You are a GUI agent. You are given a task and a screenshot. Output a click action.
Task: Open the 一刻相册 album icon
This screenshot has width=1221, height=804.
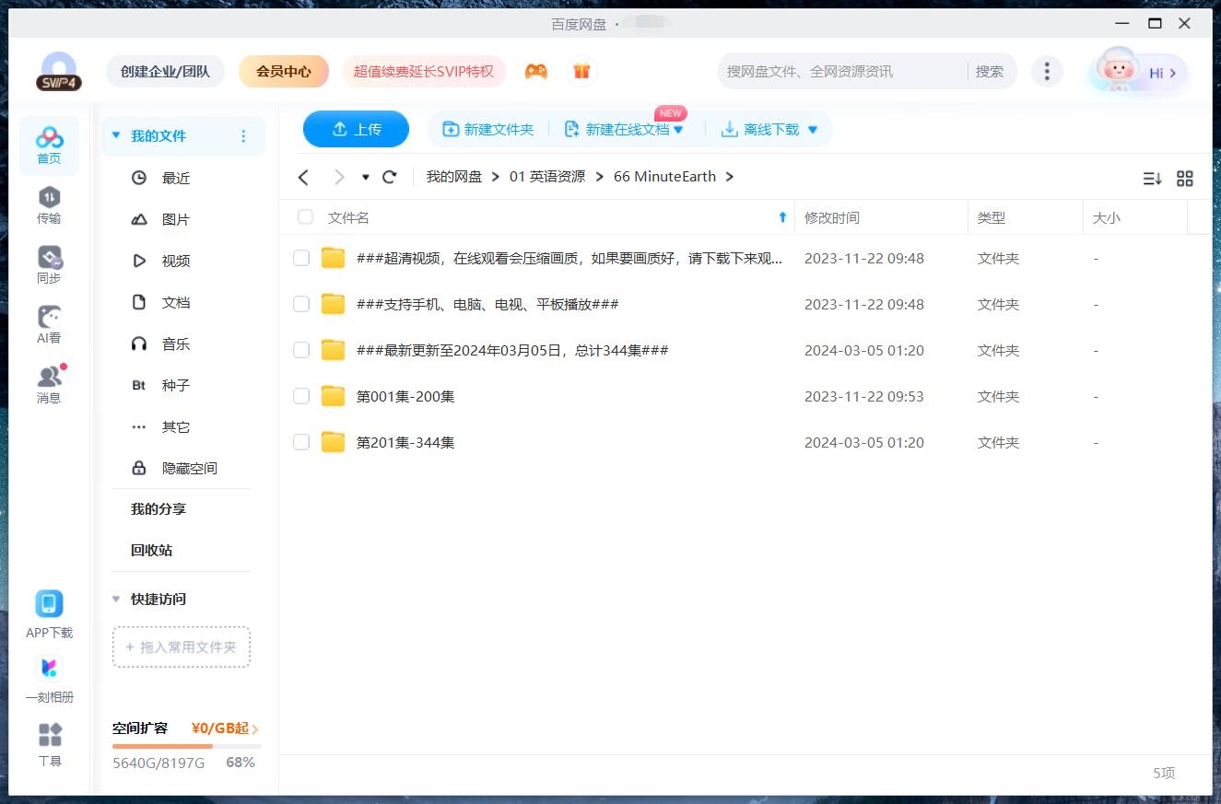pyautogui.click(x=50, y=668)
